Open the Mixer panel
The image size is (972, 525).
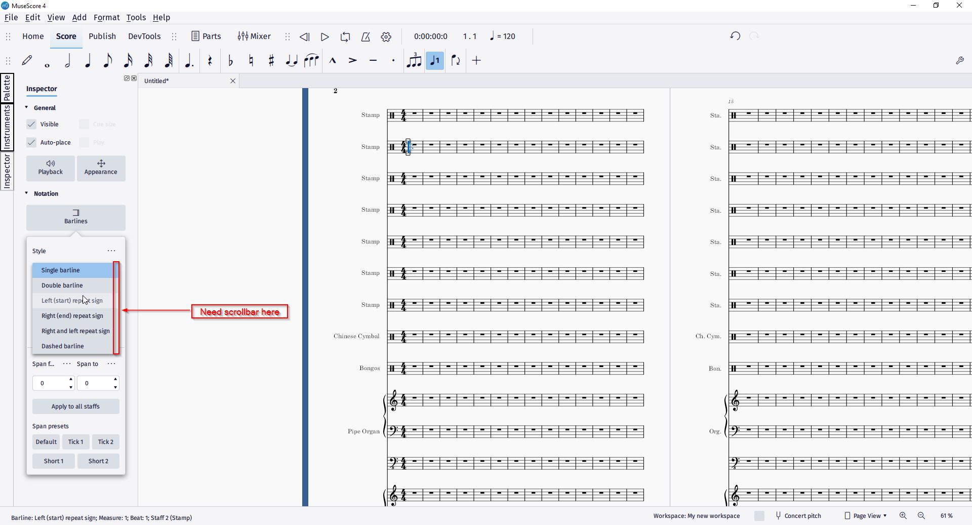tap(254, 36)
